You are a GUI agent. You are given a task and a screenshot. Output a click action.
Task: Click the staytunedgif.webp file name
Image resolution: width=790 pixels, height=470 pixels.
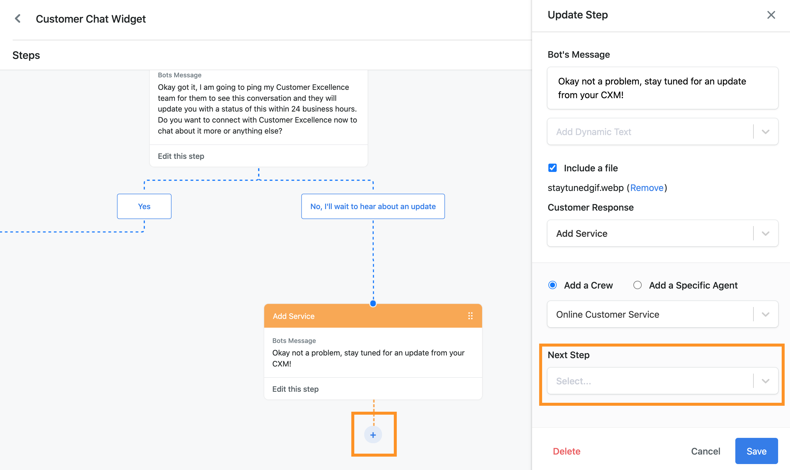[x=585, y=188]
